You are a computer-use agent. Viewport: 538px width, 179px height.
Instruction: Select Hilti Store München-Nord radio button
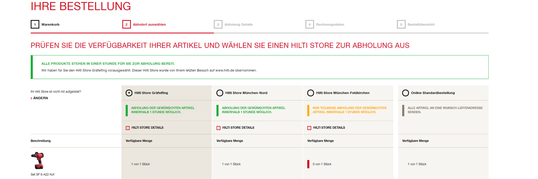click(x=220, y=92)
